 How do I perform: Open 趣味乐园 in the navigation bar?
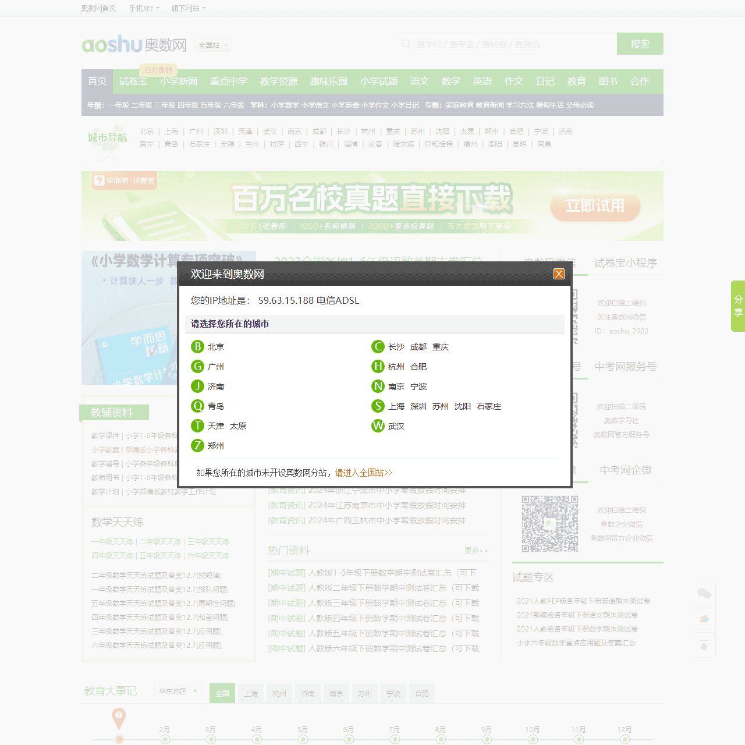(329, 81)
